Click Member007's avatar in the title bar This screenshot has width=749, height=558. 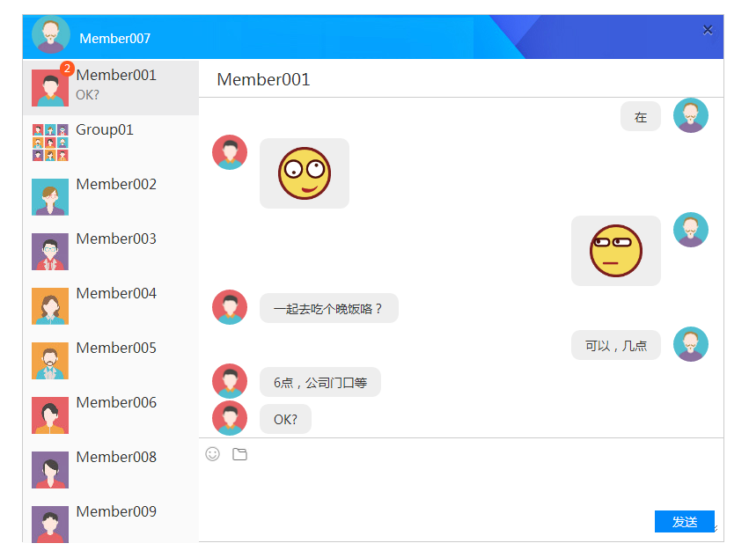pos(50,35)
